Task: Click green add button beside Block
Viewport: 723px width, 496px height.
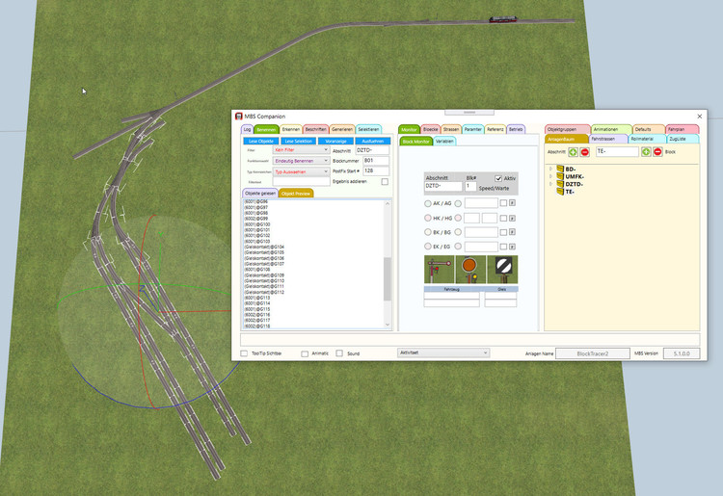Action: click(x=646, y=151)
